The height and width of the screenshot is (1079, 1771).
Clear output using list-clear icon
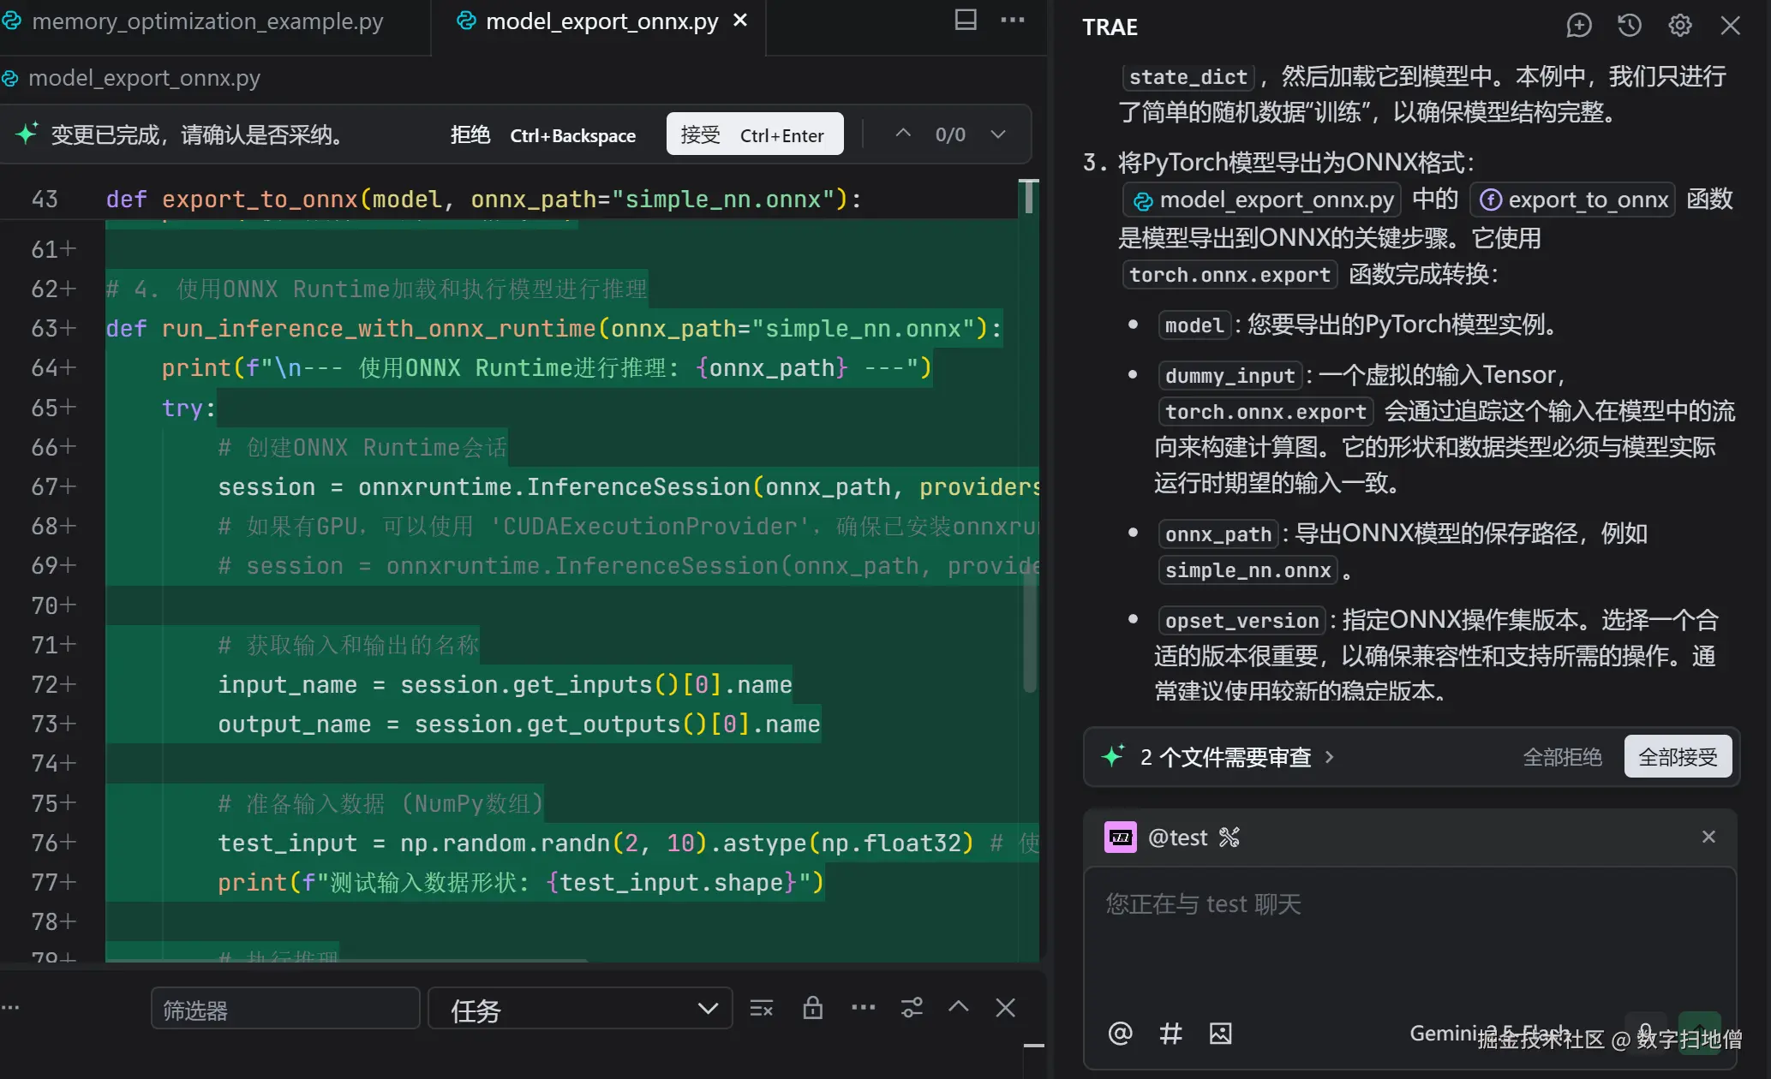(761, 1008)
